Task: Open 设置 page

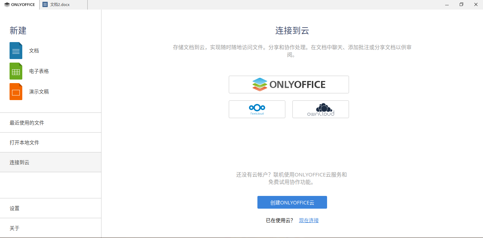Action: pos(51,208)
